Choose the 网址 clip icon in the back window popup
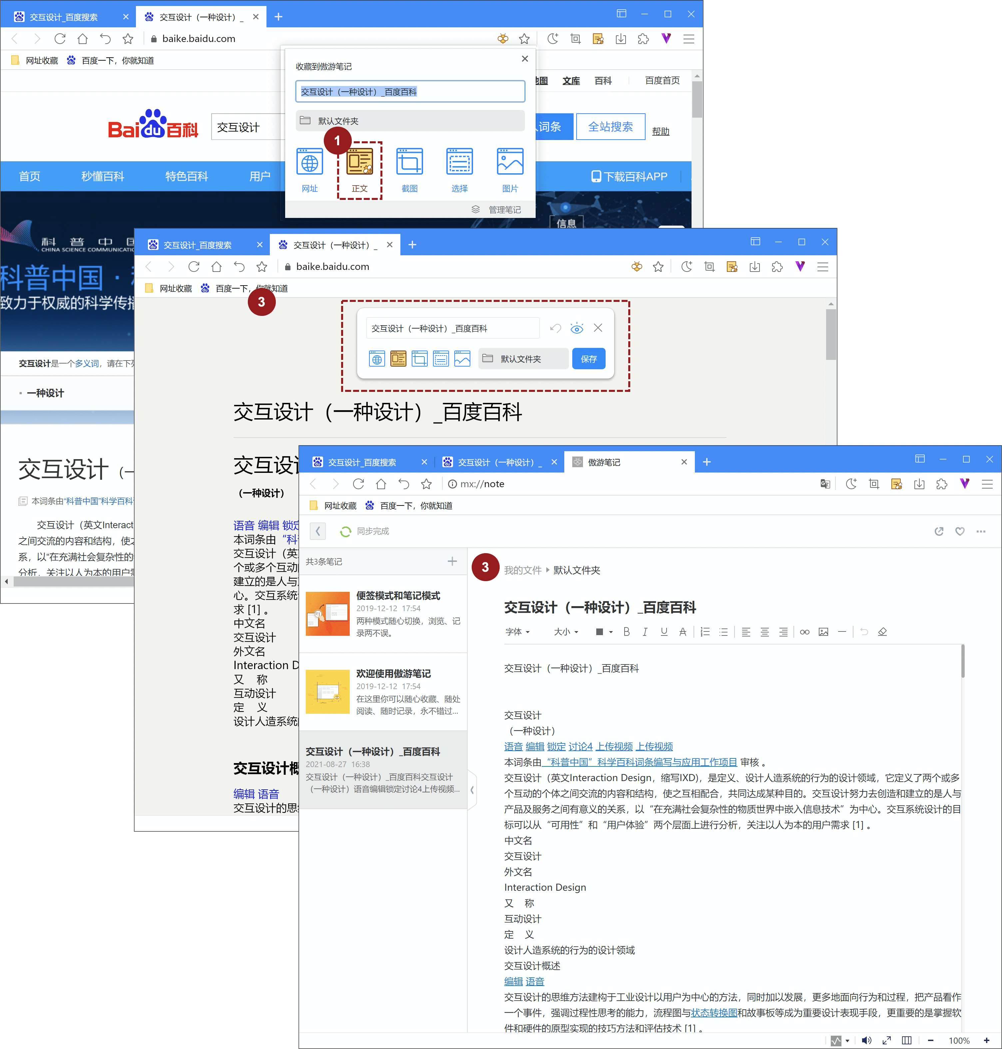The width and height of the screenshot is (1002, 1049). [310, 162]
